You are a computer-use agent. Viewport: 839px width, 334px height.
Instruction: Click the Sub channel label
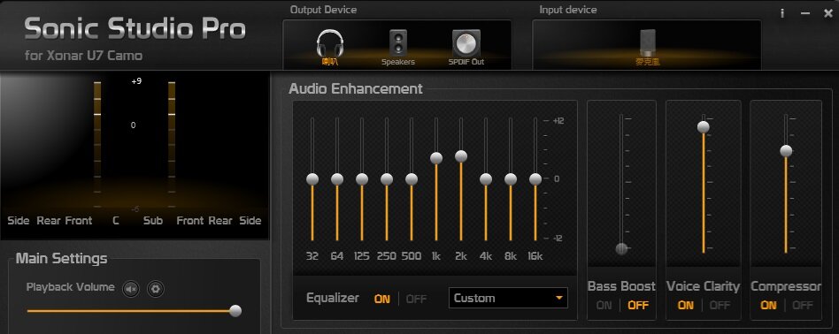point(153,220)
